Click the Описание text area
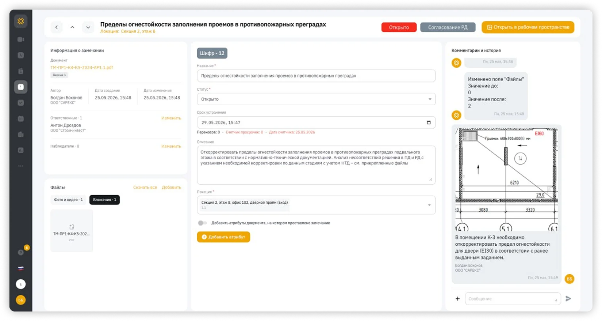Screen dimensions: 602x321 pos(316,165)
